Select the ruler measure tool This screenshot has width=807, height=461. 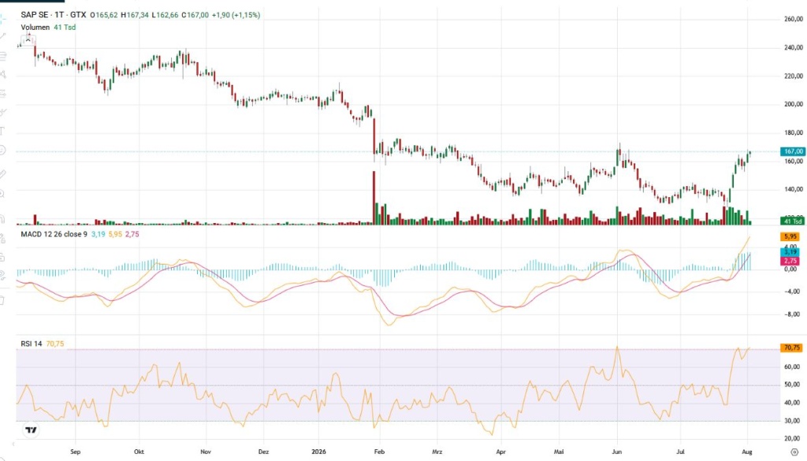pyautogui.click(x=2, y=174)
